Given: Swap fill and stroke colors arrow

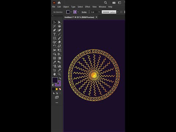Looking at the screenshot, I should click(60, 78).
